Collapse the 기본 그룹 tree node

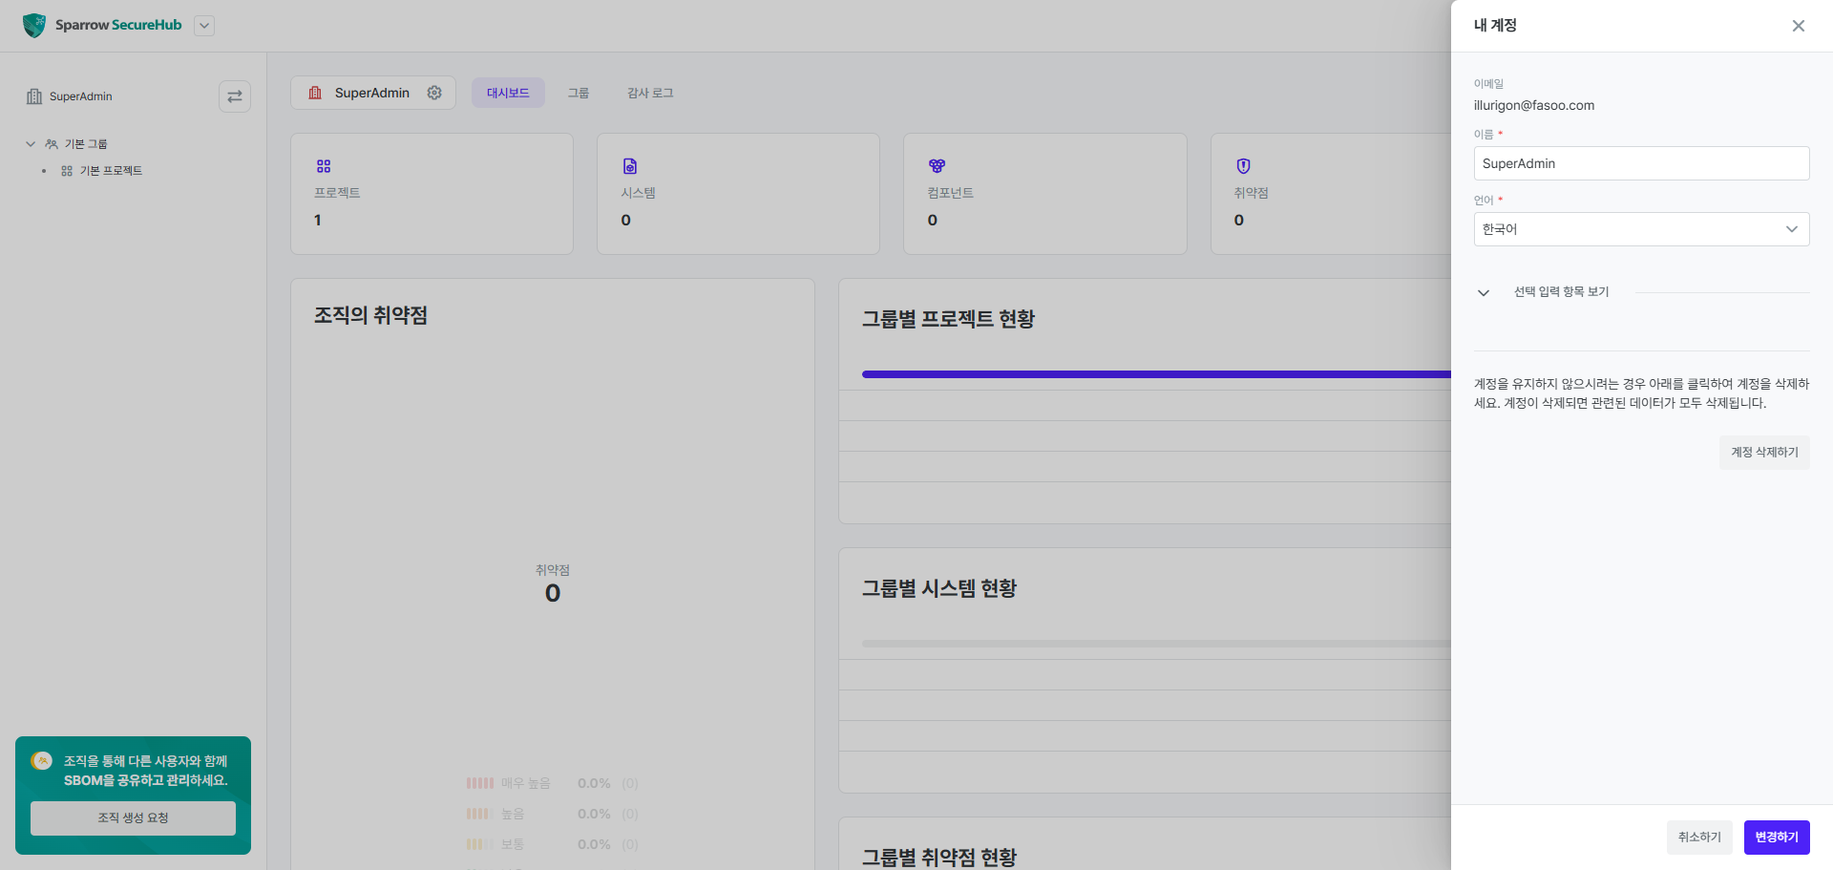pos(31,144)
